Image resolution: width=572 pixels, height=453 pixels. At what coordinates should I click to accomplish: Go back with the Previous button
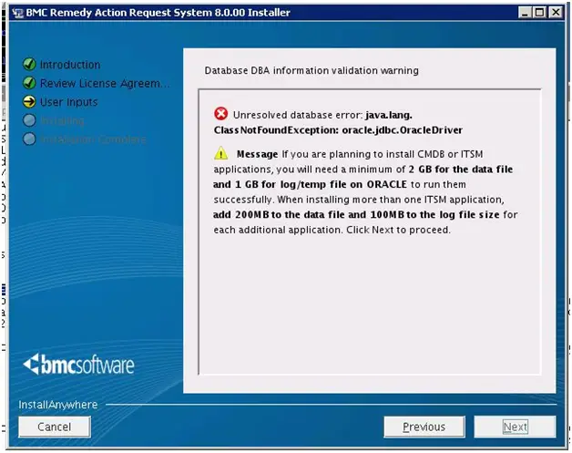tap(424, 427)
